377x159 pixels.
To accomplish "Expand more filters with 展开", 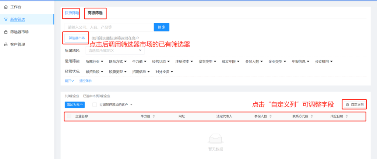I will (x=70, y=81).
